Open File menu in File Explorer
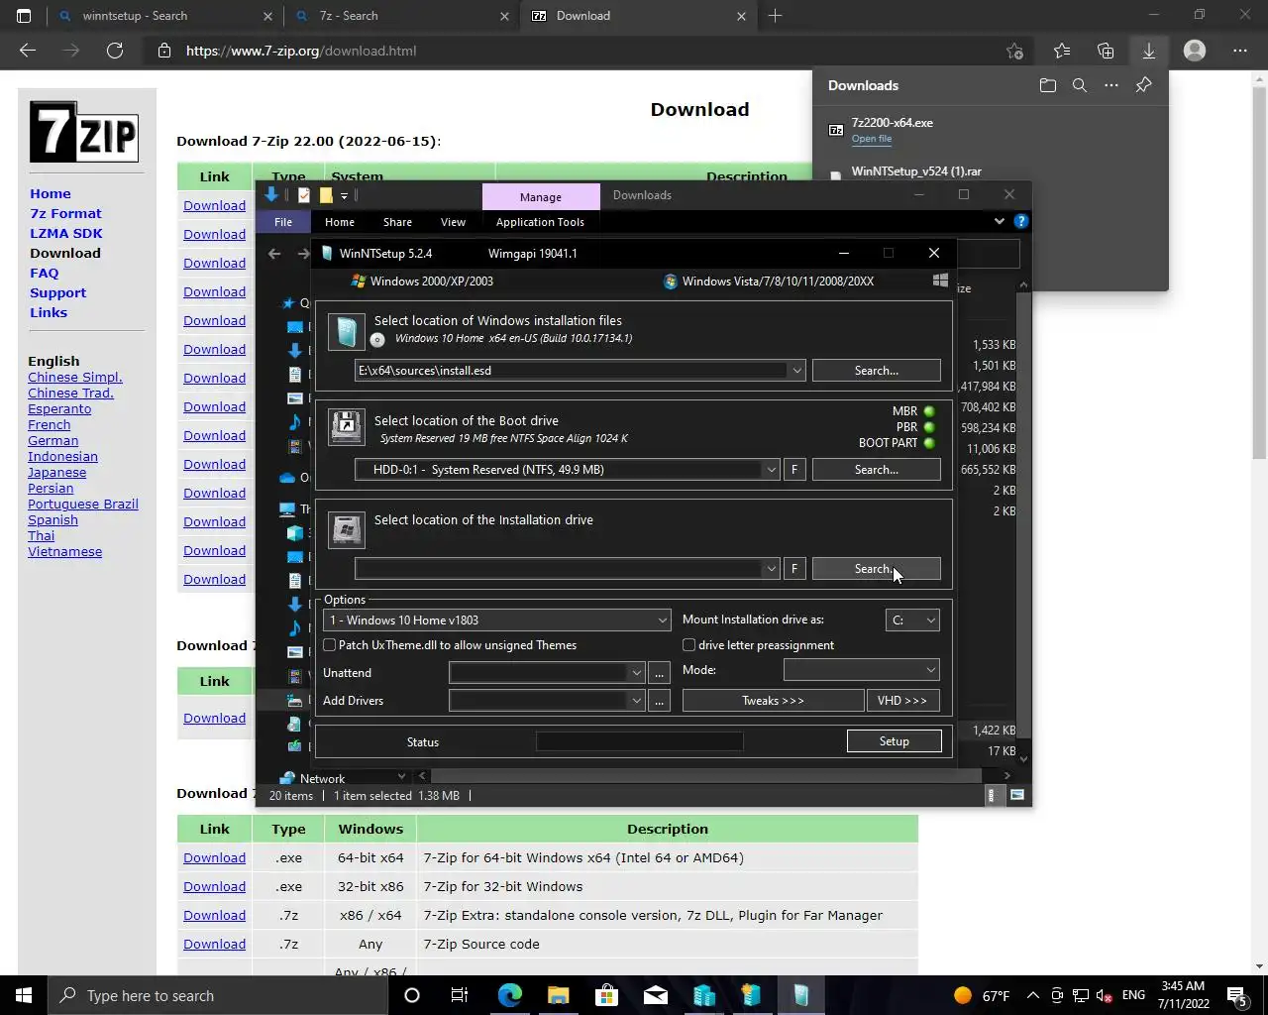The image size is (1268, 1015). click(283, 222)
